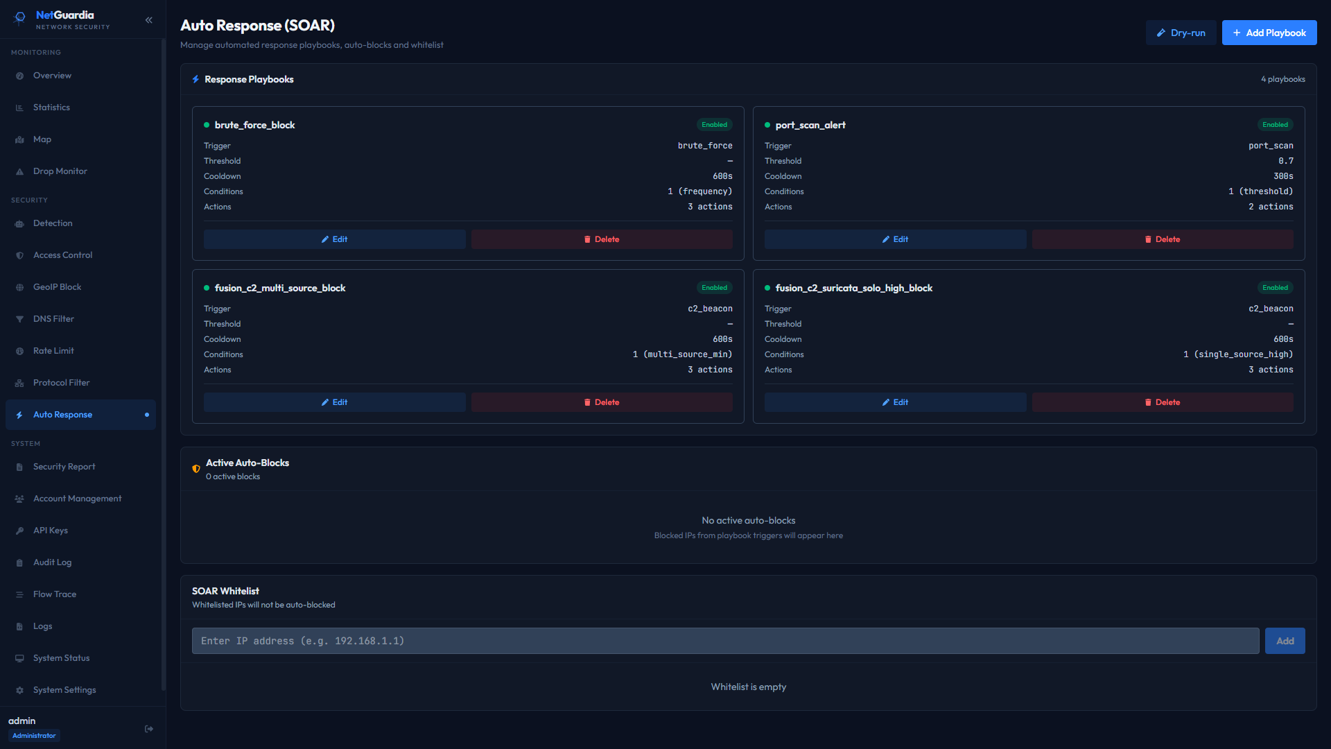
Task: Click the Drop Monitor warning icon
Action: coord(19,171)
